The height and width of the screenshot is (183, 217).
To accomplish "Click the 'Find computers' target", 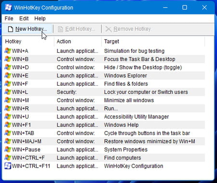I will pos(122,158).
